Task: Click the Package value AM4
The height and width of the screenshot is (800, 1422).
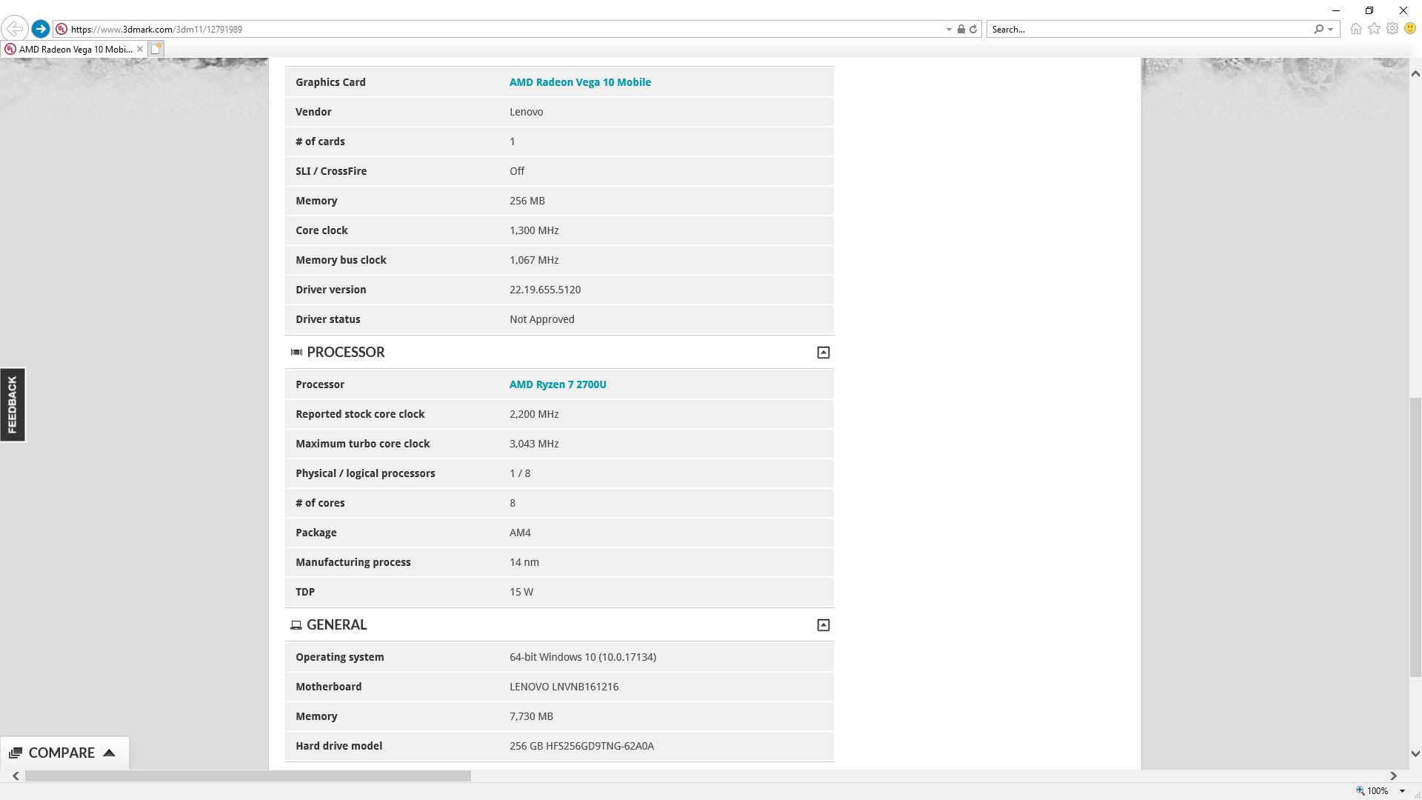Action: coord(520,533)
